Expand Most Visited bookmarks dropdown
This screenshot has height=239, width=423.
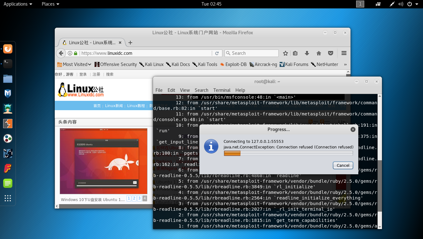pos(74,64)
